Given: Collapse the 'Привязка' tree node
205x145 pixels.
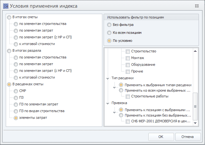Looking at the screenshot, I should (108, 103).
